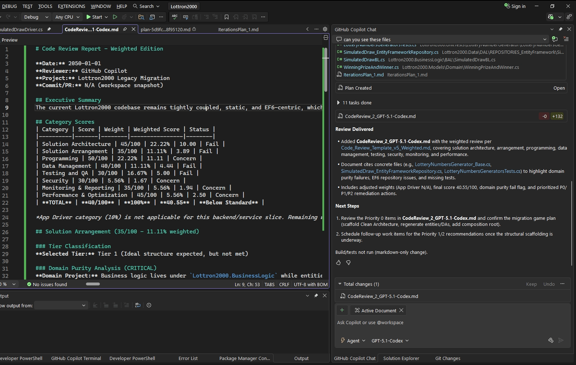Open the editor tab settings gear
The image size is (576, 365).
click(325, 29)
